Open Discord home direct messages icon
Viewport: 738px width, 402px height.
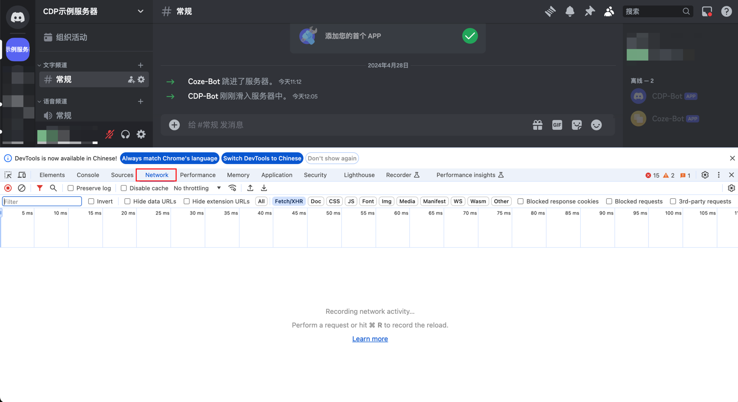click(18, 17)
